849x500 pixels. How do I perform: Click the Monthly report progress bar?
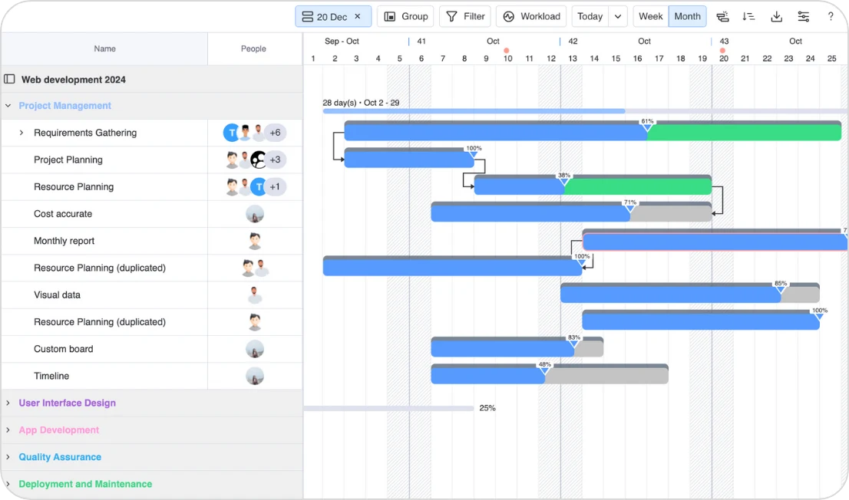[714, 241]
